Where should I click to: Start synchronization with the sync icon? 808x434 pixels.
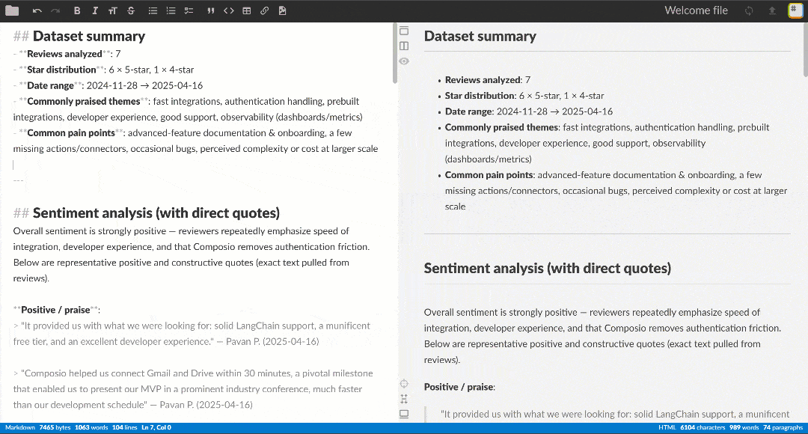click(749, 10)
